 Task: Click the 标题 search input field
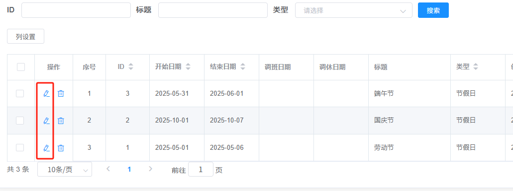tap(213, 10)
